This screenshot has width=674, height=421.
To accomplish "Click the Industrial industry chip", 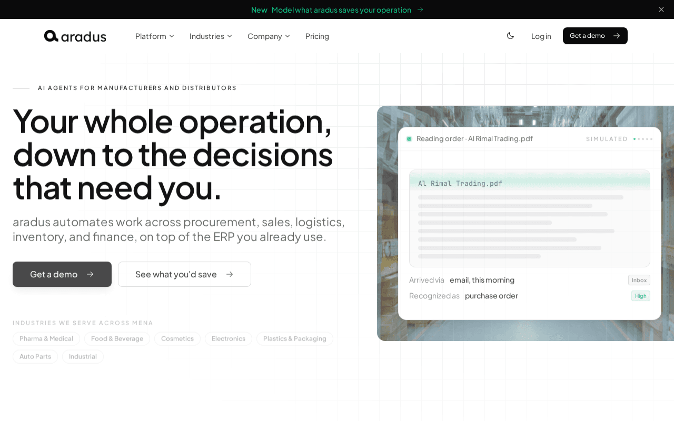I will [x=83, y=356].
